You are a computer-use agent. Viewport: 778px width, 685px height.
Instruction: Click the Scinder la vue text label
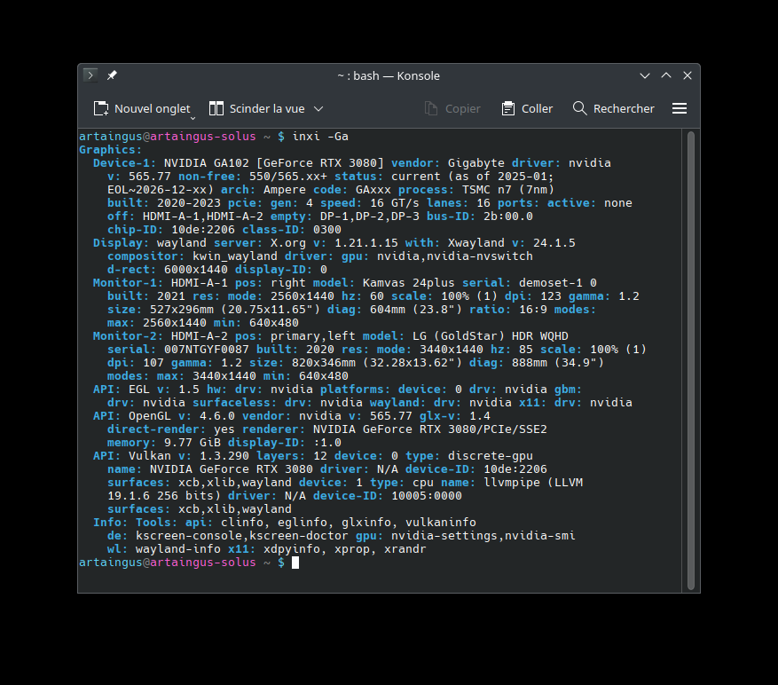point(266,108)
